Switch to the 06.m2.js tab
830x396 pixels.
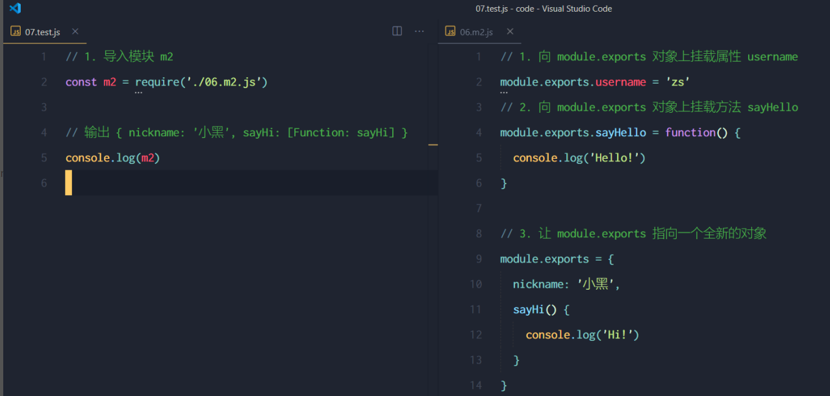(476, 32)
